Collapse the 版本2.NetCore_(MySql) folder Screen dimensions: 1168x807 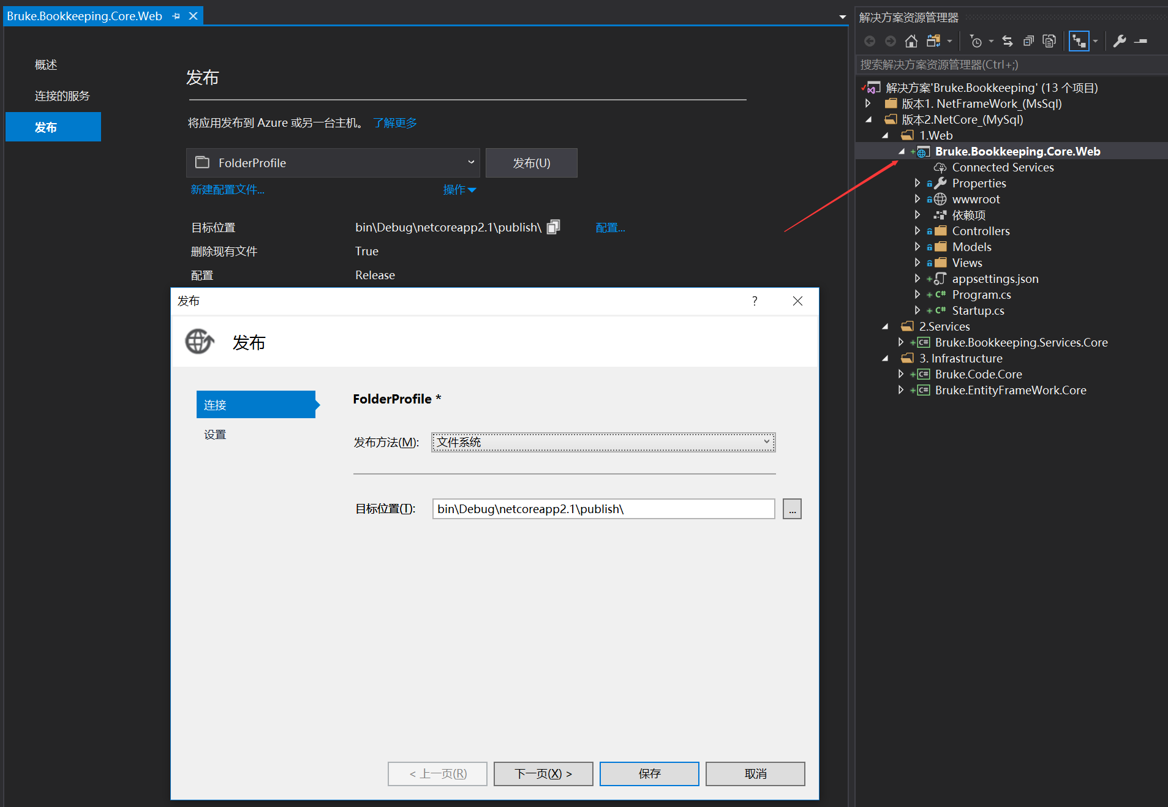(x=868, y=119)
